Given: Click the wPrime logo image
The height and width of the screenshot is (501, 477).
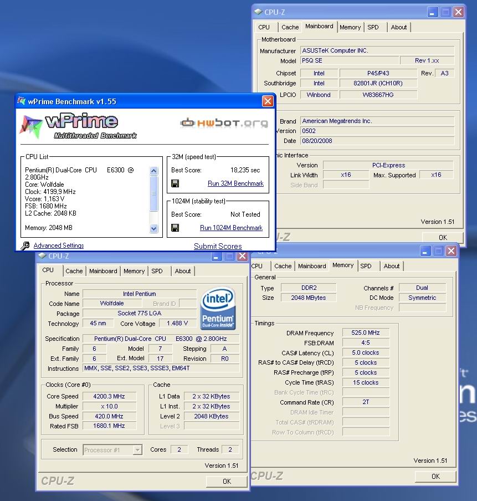Looking at the screenshot, I should [x=79, y=126].
